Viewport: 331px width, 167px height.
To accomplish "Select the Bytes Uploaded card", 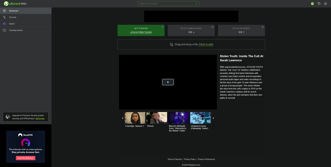I will [x=241, y=30].
